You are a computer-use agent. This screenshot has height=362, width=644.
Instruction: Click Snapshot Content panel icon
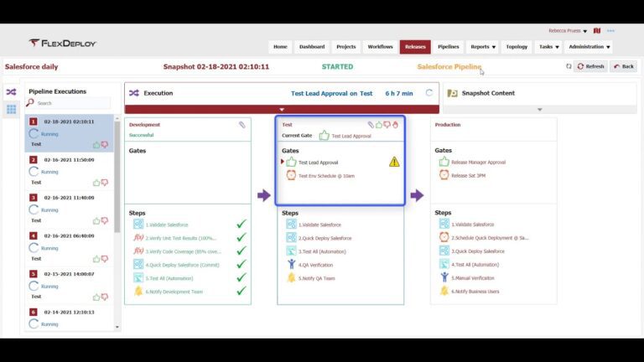452,93
